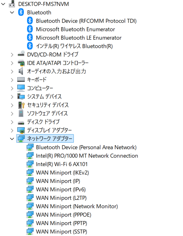Click the IDE ATA/ATAPI controller icon
The width and height of the screenshot is (183, 236).
click(x=21, y=63)
